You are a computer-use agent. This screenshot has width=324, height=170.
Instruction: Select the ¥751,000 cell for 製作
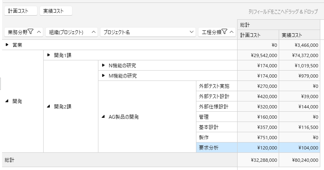(x=258, y=137)
